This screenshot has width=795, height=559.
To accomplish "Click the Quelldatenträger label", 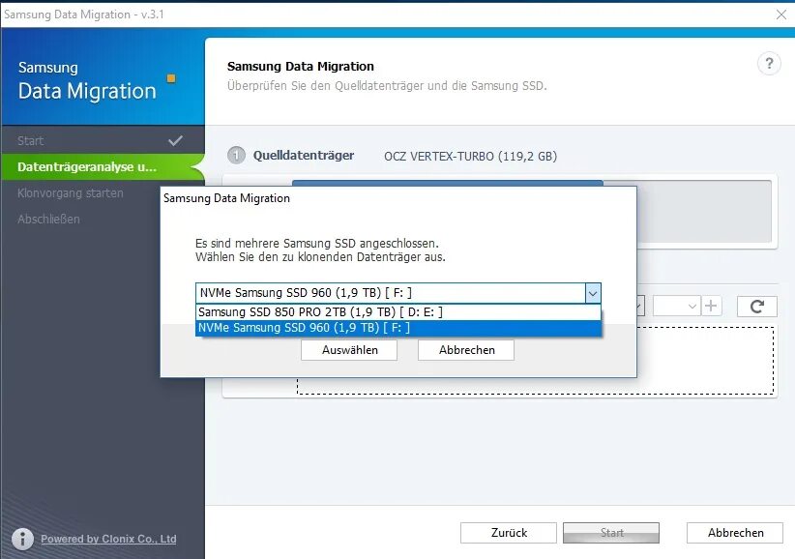I will 303,155.
